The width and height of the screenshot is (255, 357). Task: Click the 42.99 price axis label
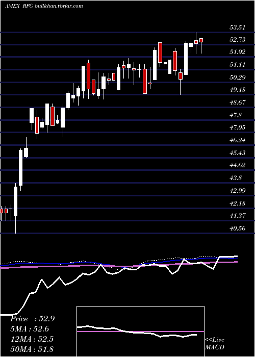click(x=238, y=191)
